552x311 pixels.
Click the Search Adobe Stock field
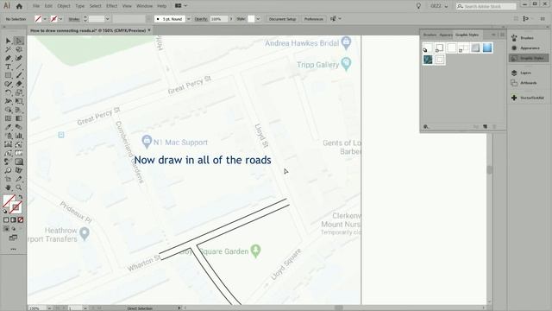coord(486,6)
